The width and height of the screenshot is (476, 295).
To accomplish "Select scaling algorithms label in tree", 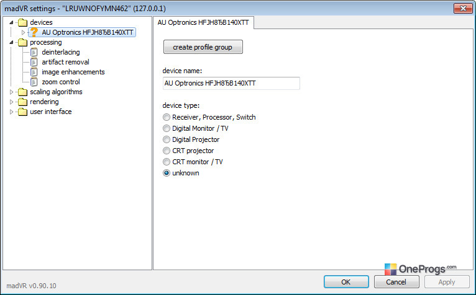I will point(56,92).
